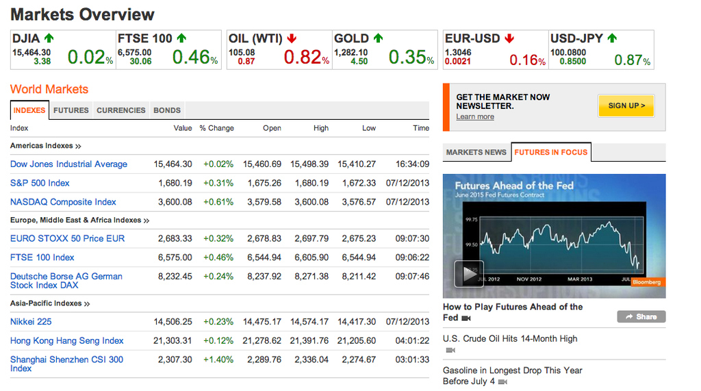
Task: Expand Americas Indexes section
Action: click(x=46, y=146)
